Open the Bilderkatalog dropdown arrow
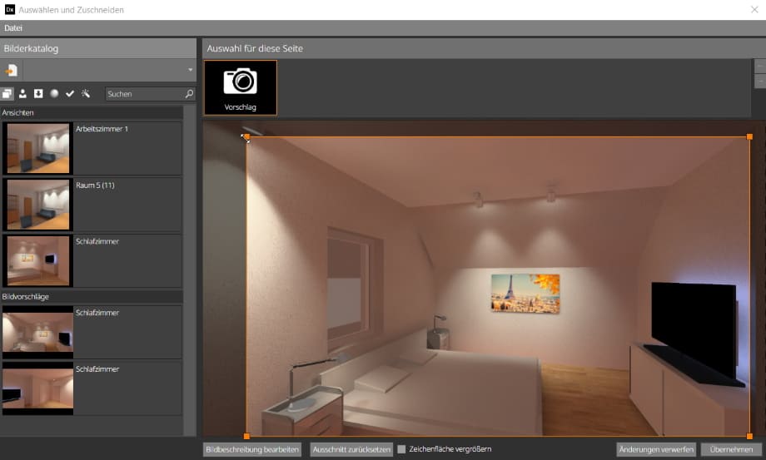The width and height of the screenshot is (766, 460). pyautogui.click(x=190, y=70)
